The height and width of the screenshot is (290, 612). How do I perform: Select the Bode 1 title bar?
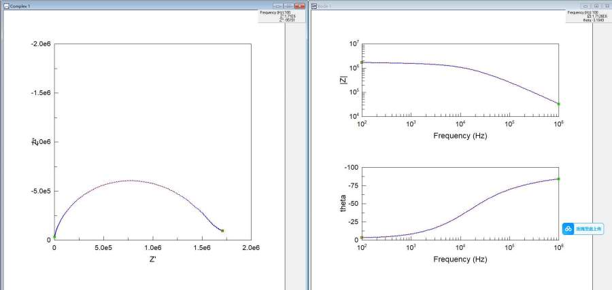coord(442,5)
